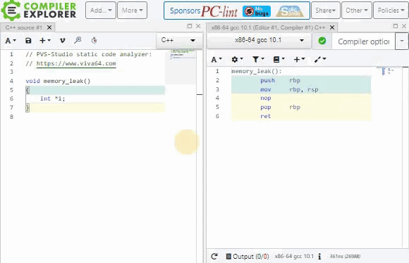Select the C++ source #1 tab
The height and width of the screenshot is (263, 409).
tap(23, 27)
